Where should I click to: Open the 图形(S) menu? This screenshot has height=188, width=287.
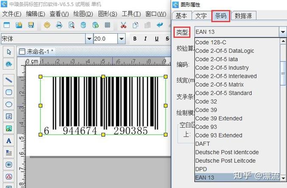pyautogui.click(x=107, y=14)
